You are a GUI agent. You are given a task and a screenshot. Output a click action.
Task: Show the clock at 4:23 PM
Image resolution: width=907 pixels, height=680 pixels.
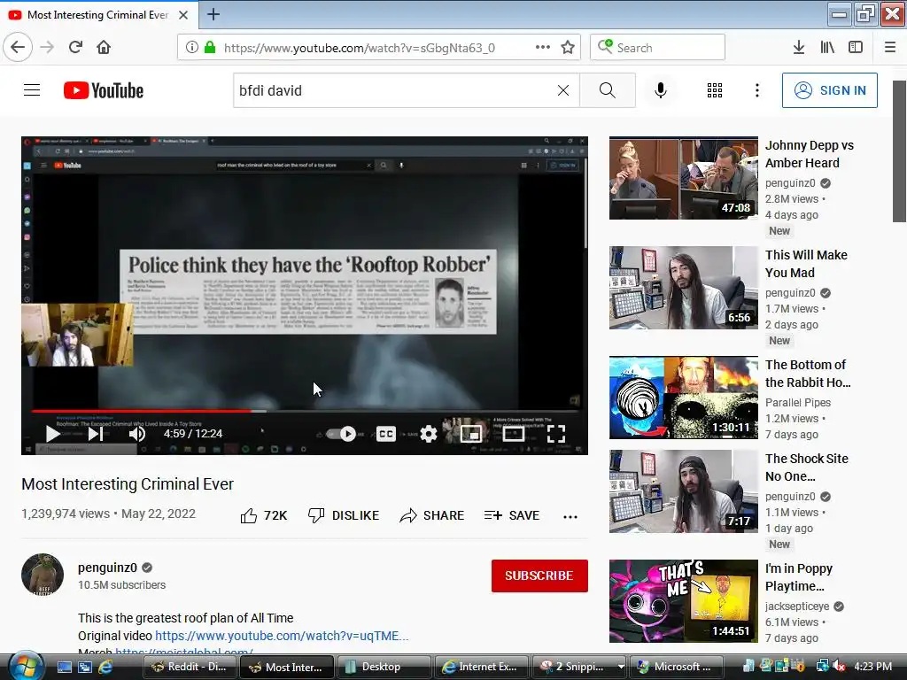[872, 666]
